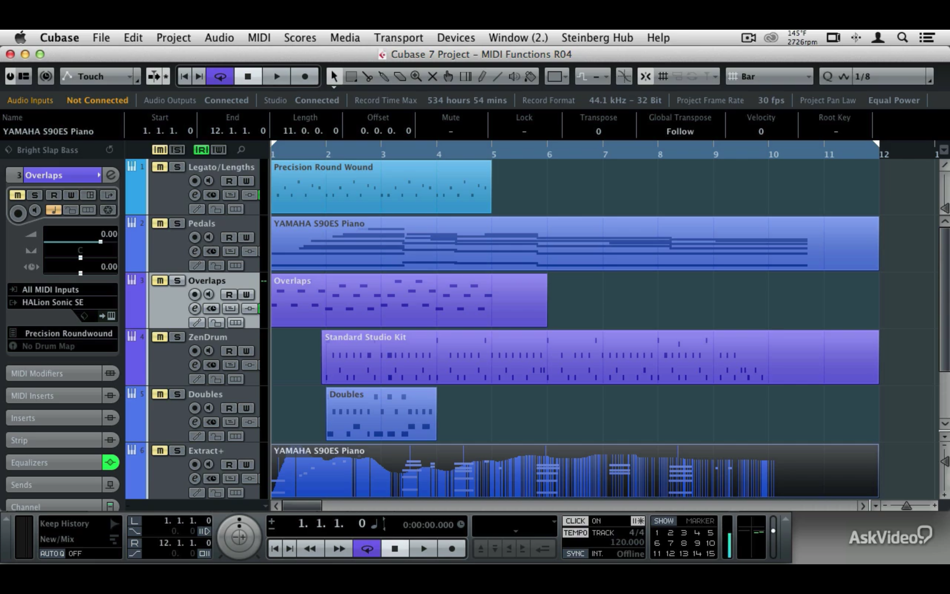This screenshot has height=594, width=950.
Task: Open the MIDI menu
Action: tap(259, 37)
